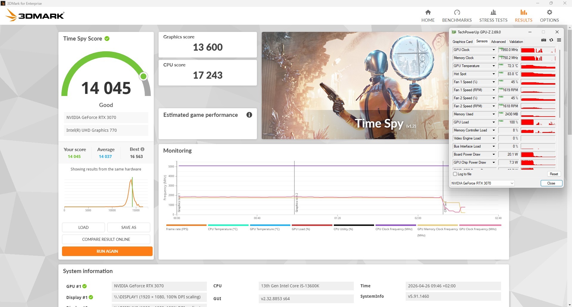572x307 pixels.
Task: Open the NVIDIA GeForce RTX 3070 device selector
Action: [482, 183]
